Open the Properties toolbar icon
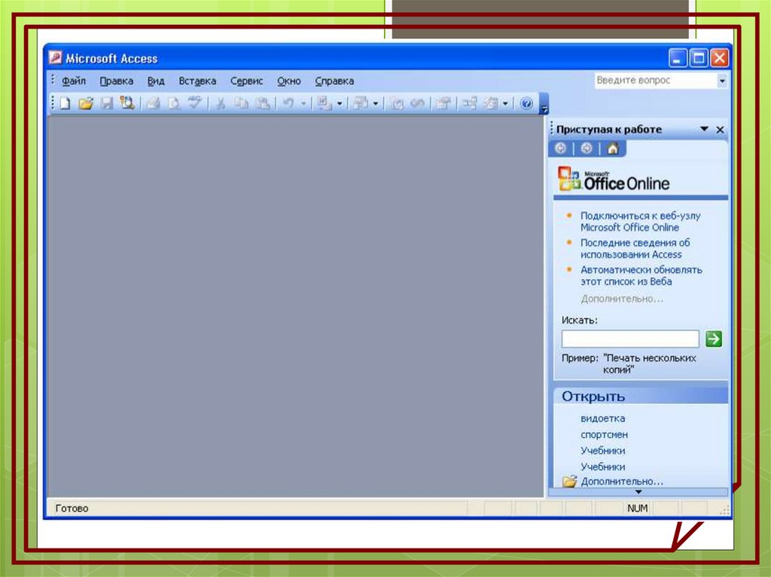 pyautogui.click(x=443, y=103)
